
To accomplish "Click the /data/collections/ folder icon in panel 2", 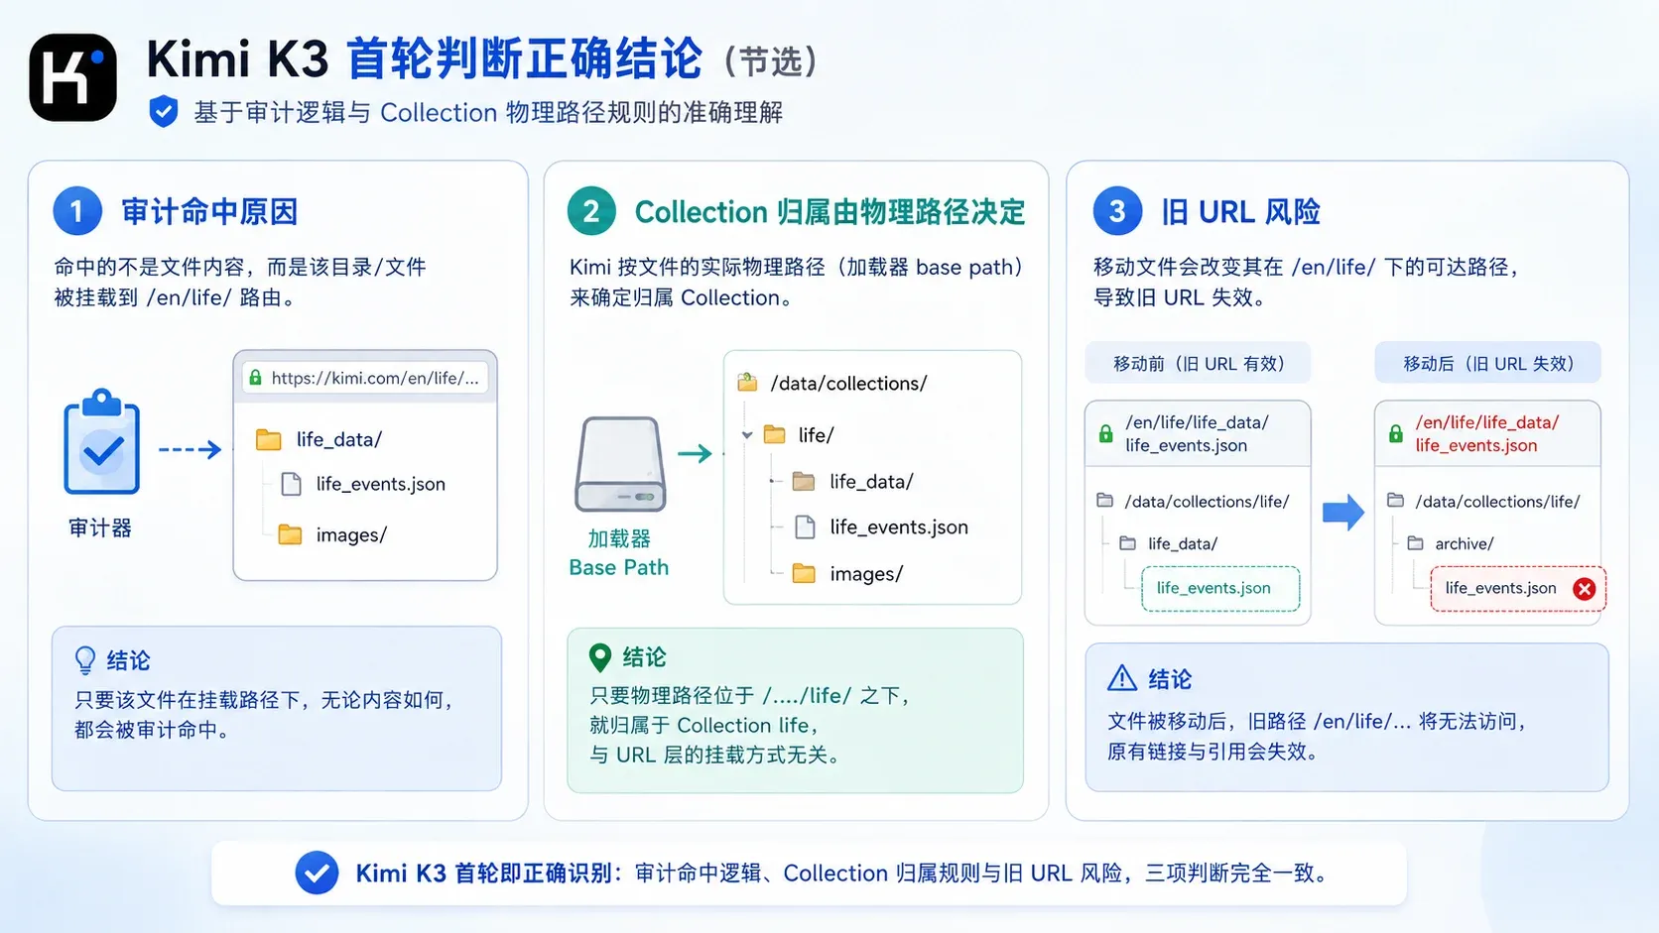I will pos(748,383).
